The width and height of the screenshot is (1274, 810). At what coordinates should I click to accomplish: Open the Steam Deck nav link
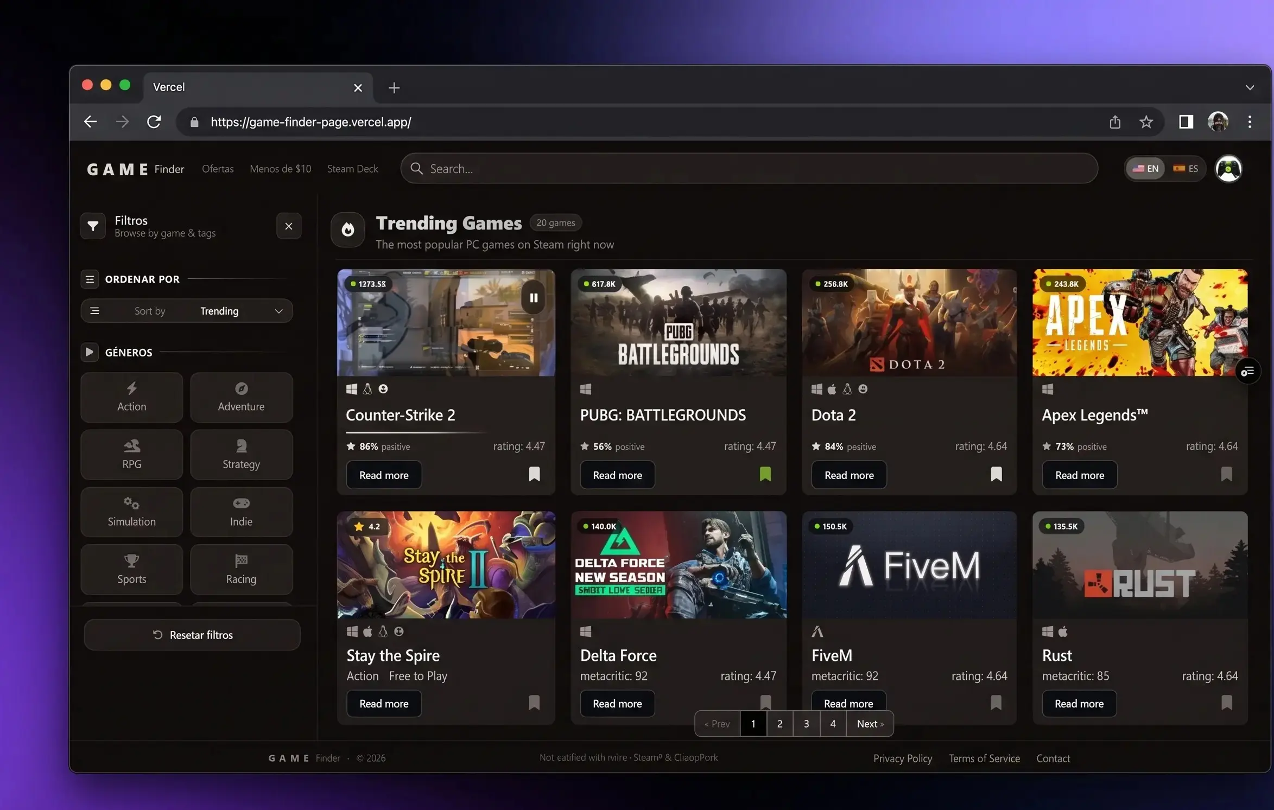pos(352,169)
